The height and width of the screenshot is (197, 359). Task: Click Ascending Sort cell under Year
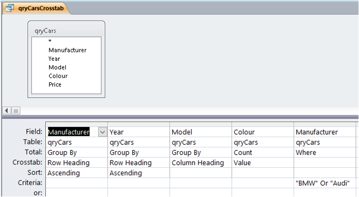tap(139, 173)
